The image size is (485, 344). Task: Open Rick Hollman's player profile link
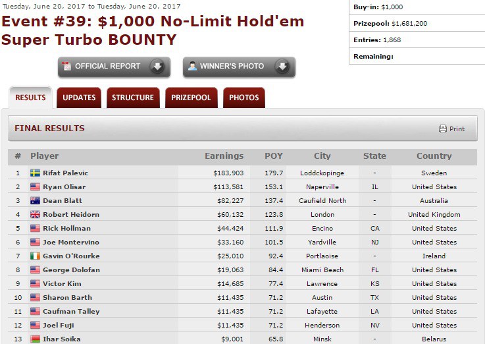pyautogui.click(x=66, y=229)
